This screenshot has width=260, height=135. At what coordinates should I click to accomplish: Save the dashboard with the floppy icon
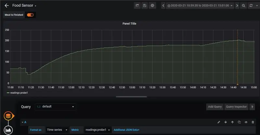point(145,6)
